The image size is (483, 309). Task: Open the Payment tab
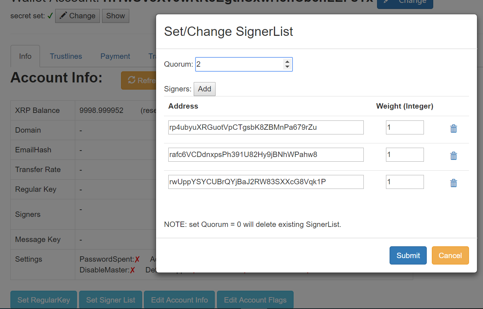point(115,56)
